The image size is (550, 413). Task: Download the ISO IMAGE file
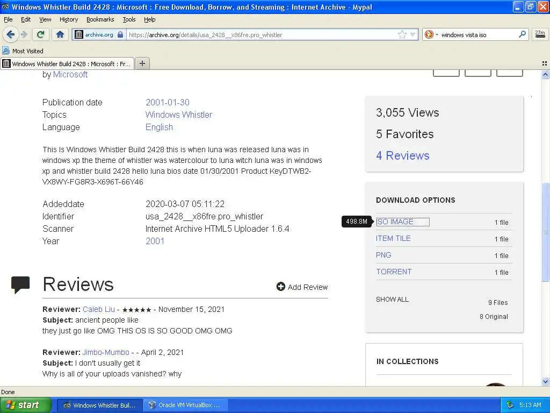[x=395, y=222]
